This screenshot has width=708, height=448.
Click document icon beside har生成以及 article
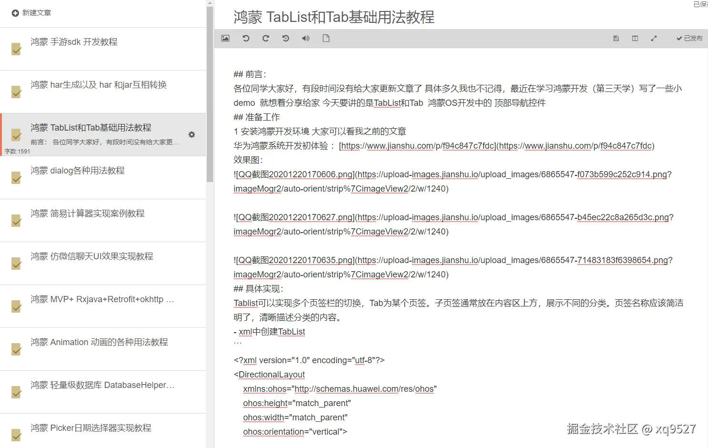16,92
